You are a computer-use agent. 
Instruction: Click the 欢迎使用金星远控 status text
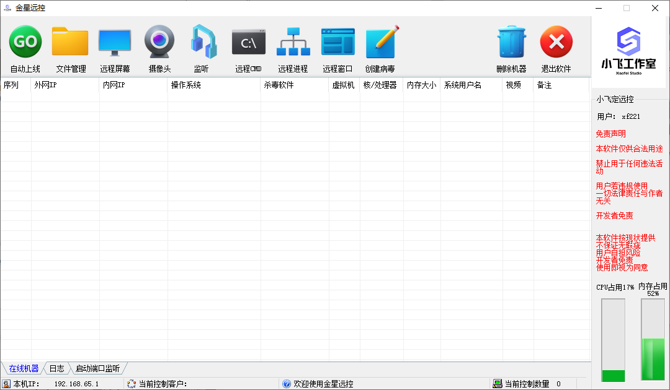pos(323,384)
